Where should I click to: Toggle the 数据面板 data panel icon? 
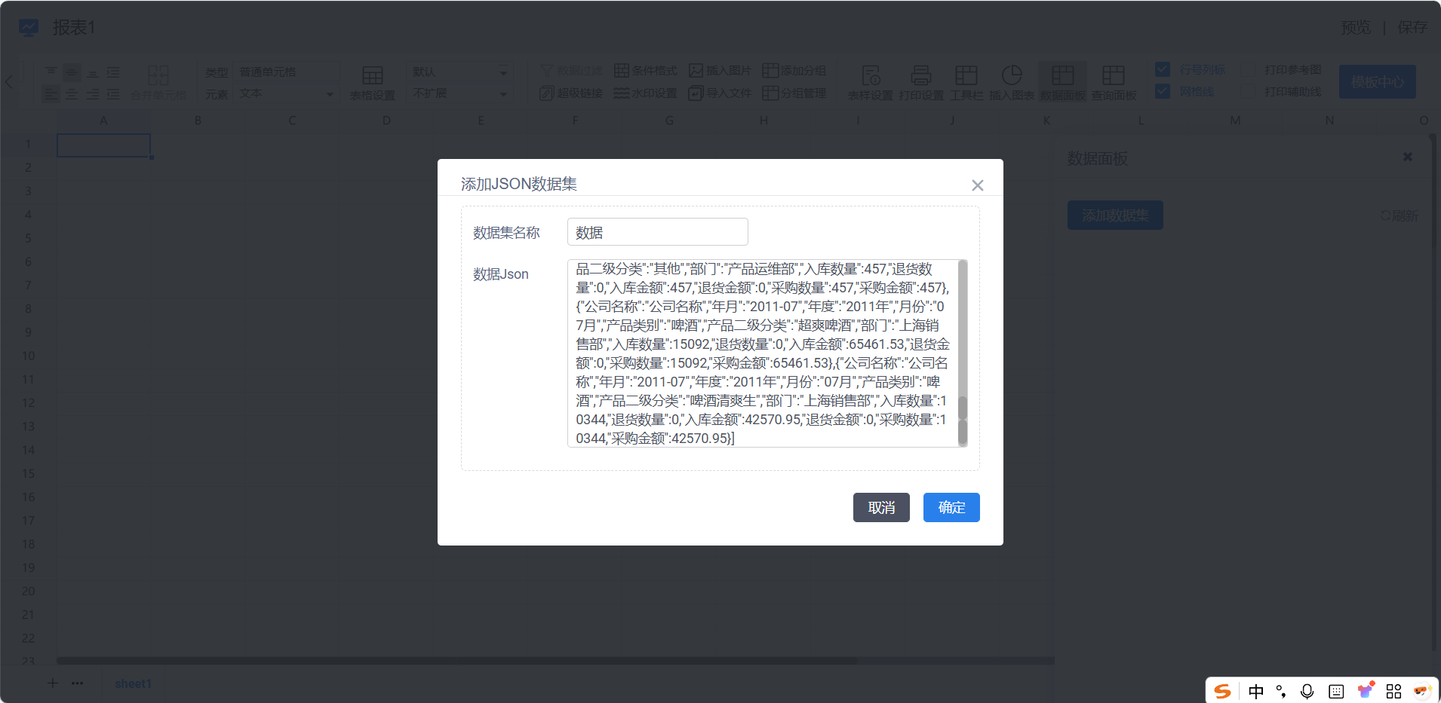click(1062, 82)
